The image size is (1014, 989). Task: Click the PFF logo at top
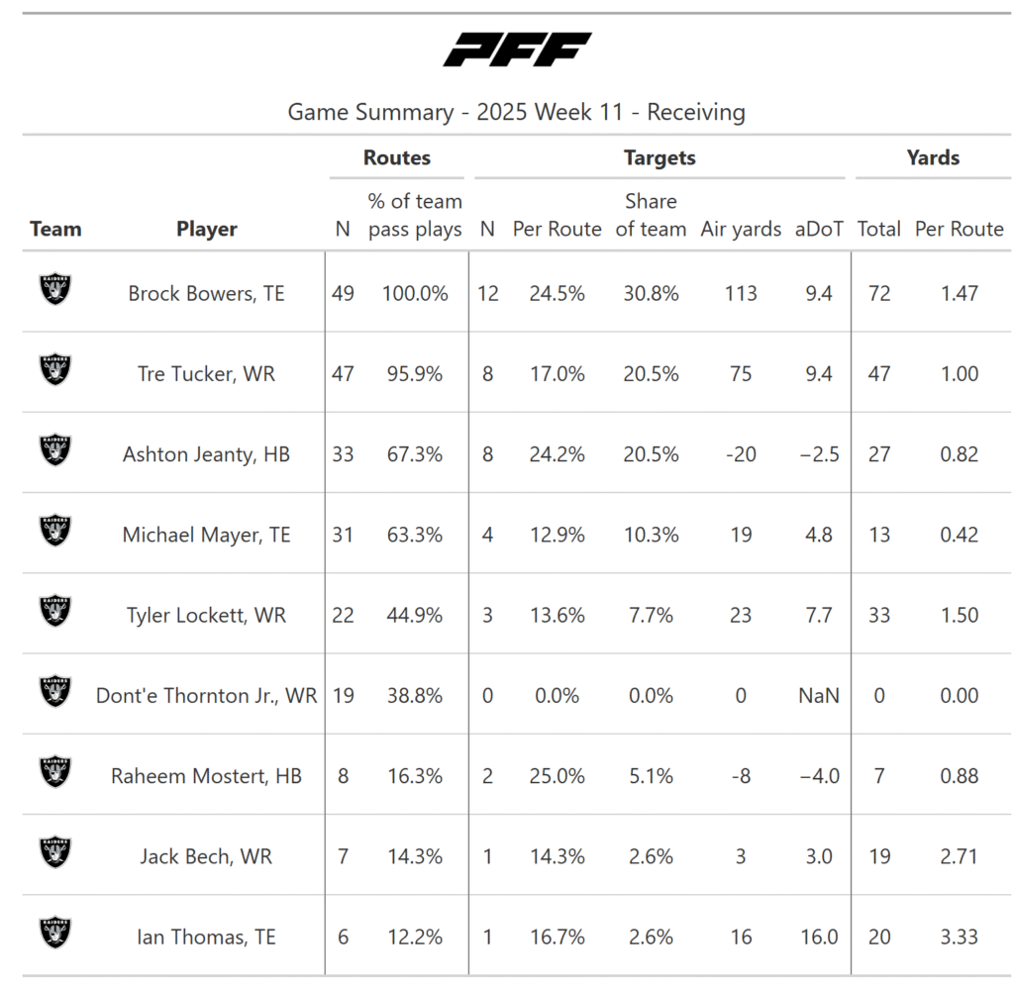tap(516, 49)
